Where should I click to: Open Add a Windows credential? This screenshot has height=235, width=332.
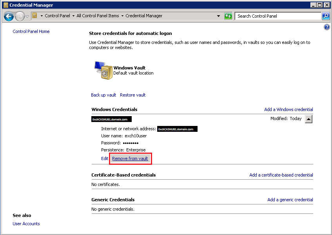pyautogui.click(x=288, y=109)
